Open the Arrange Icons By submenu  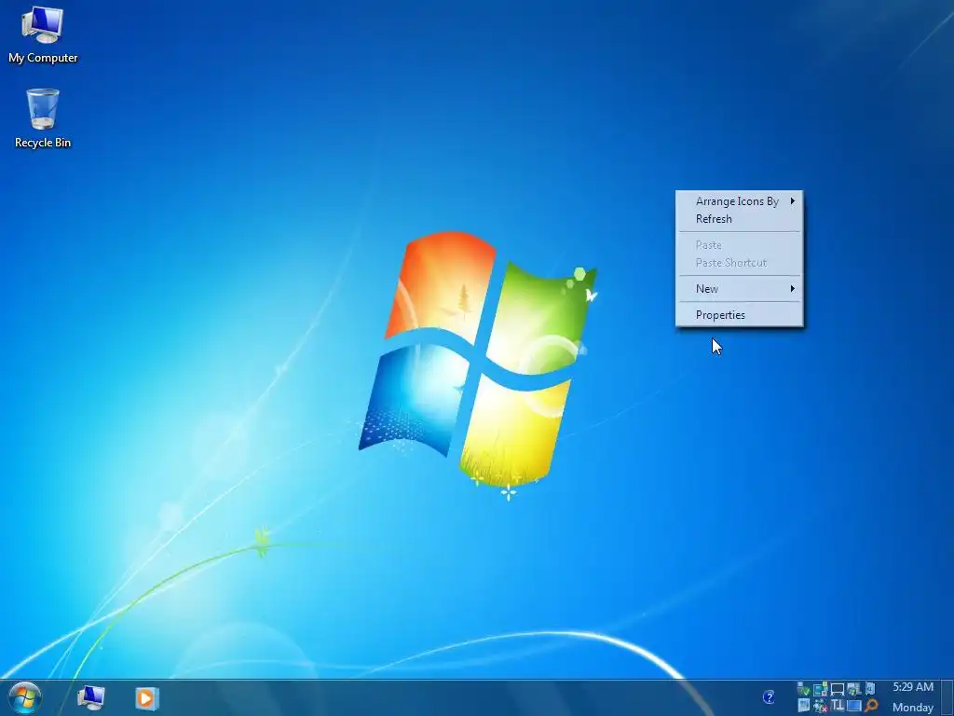tap(739, 201)
